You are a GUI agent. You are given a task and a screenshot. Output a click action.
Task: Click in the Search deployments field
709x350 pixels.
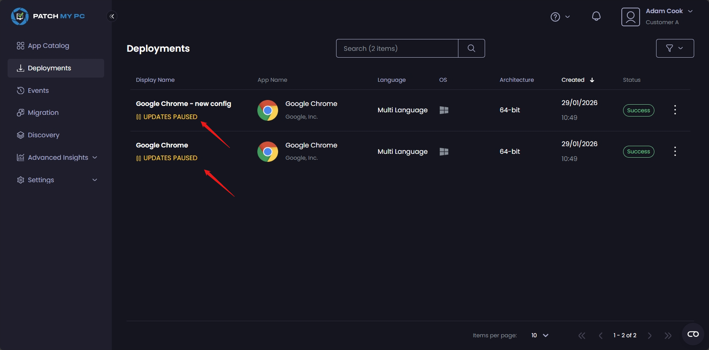pyautogui.click(x=397, y=48)
